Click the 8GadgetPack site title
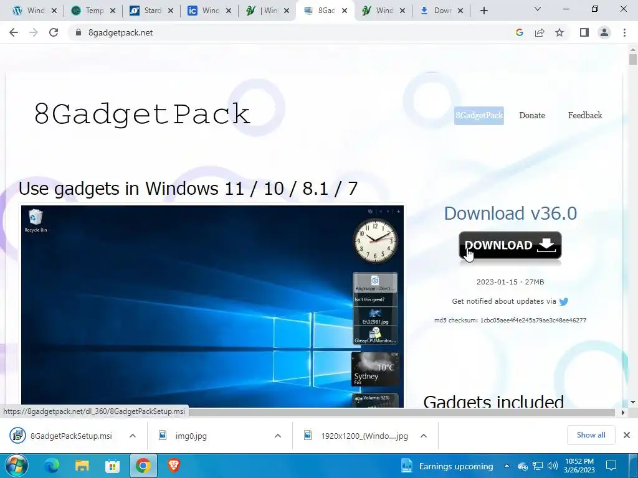 pyautogui.click(x=142, y=113)
